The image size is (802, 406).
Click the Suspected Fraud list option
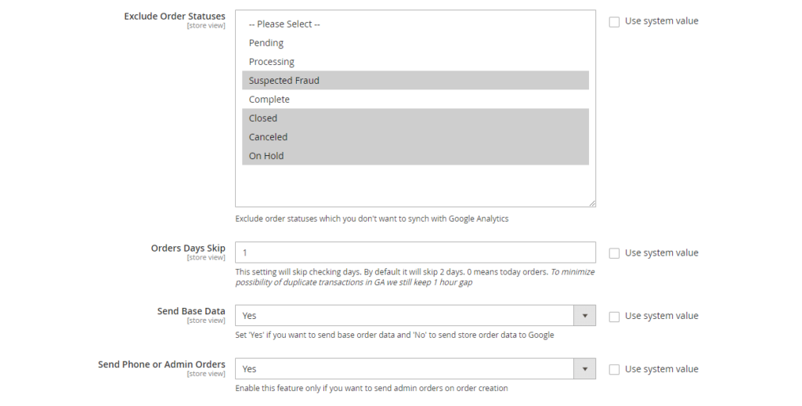pos(284,81)
